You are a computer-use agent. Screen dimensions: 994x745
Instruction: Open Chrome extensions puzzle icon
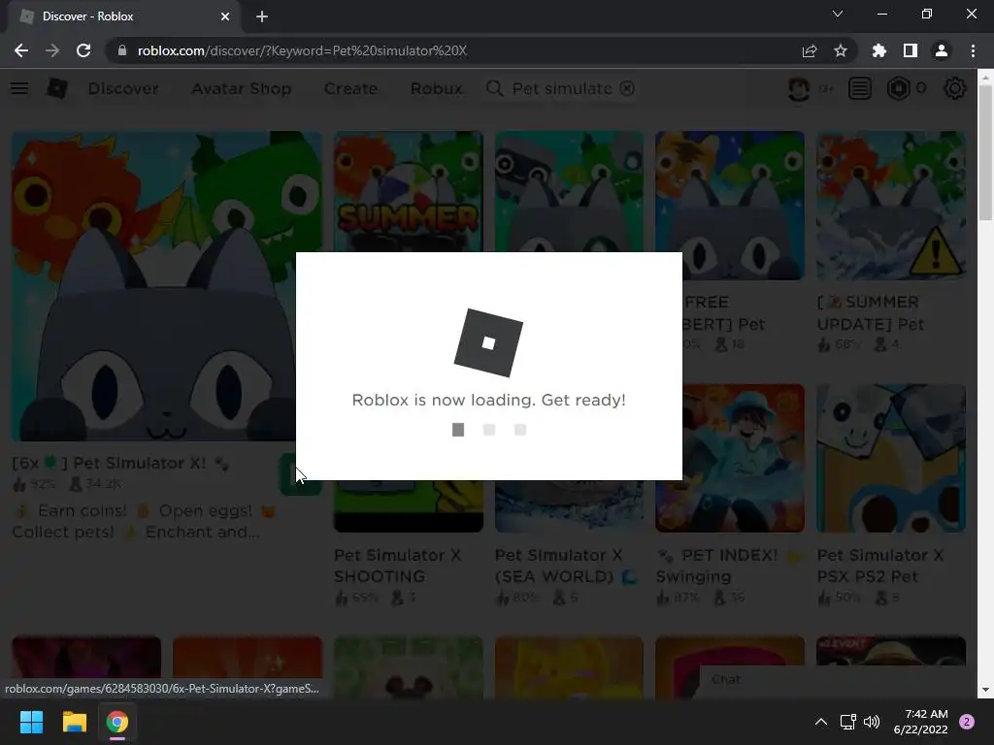(879, 50)
